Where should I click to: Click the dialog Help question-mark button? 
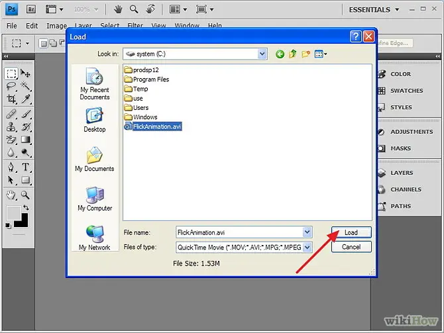tap(356, 36)
